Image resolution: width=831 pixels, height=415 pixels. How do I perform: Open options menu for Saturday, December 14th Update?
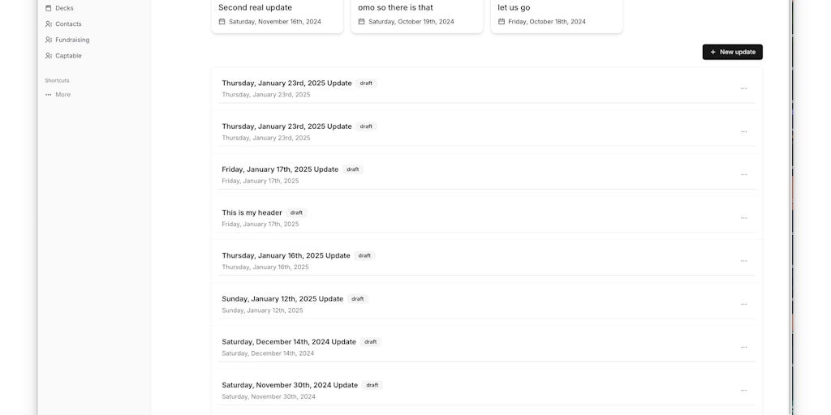coord(743,347)
